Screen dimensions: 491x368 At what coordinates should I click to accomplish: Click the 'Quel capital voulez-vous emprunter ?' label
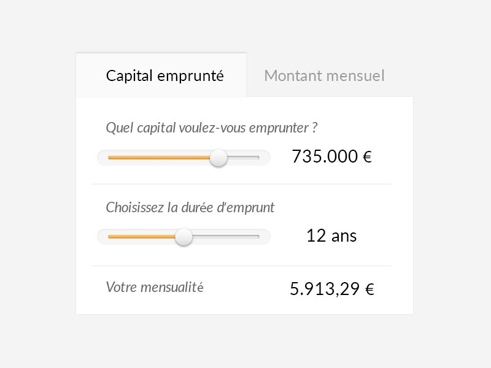pyautogui.click(x=211, y=128)
